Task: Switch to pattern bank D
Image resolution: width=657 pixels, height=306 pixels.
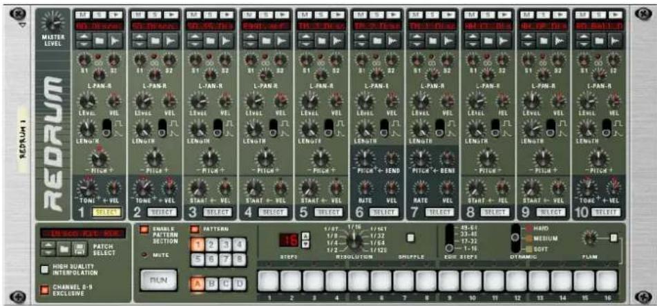Action: [239, 283]
